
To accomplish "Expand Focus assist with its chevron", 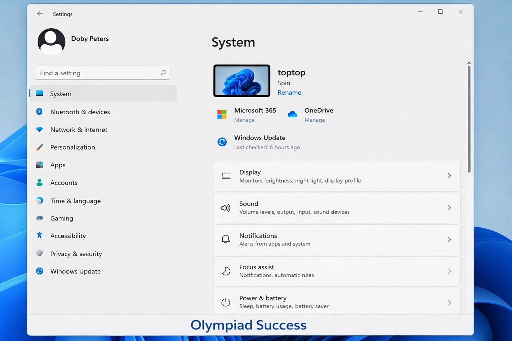I will tap(449, 271).
